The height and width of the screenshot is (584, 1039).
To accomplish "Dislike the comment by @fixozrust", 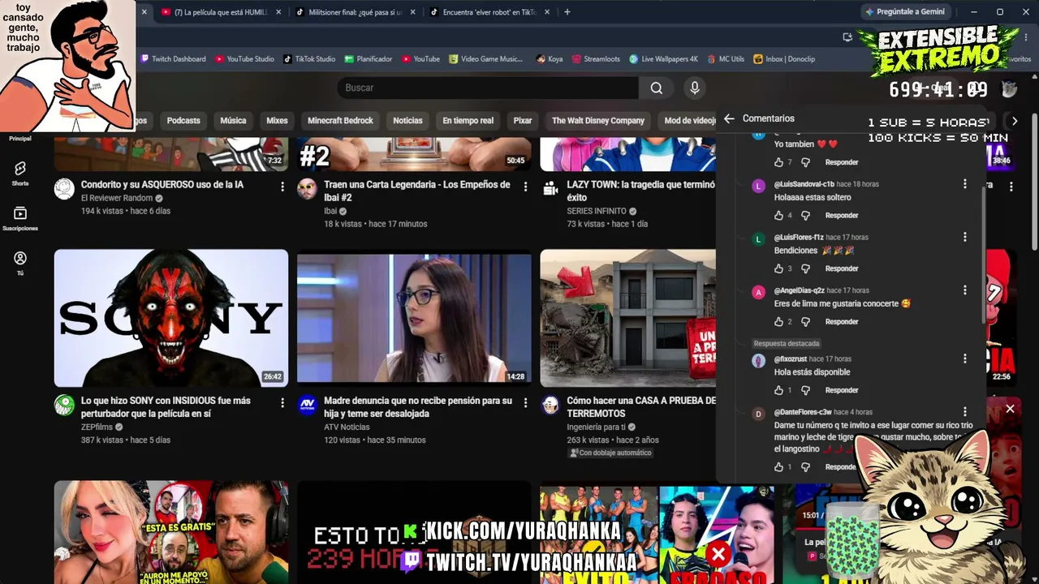I will click(x=805, y=390).
